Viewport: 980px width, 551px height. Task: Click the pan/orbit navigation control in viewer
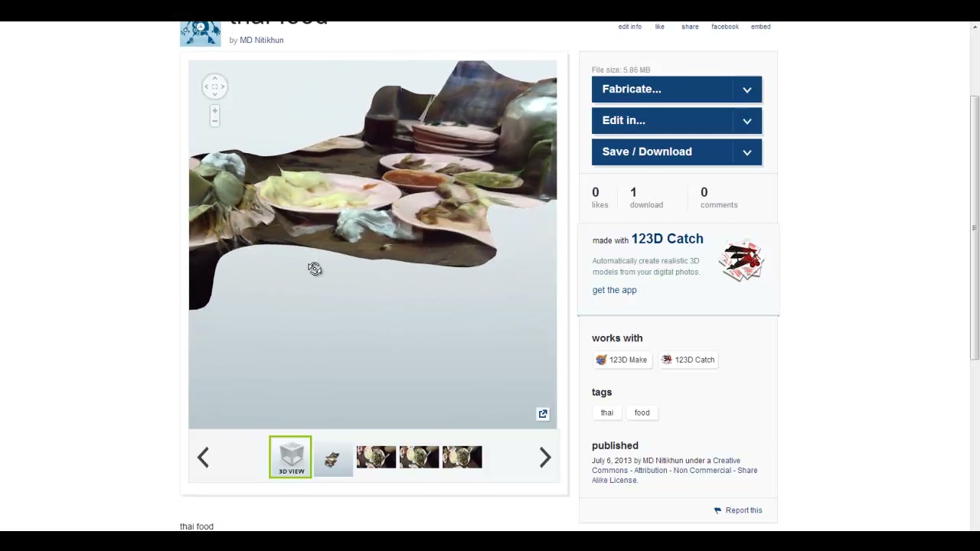tap(214, 86)
